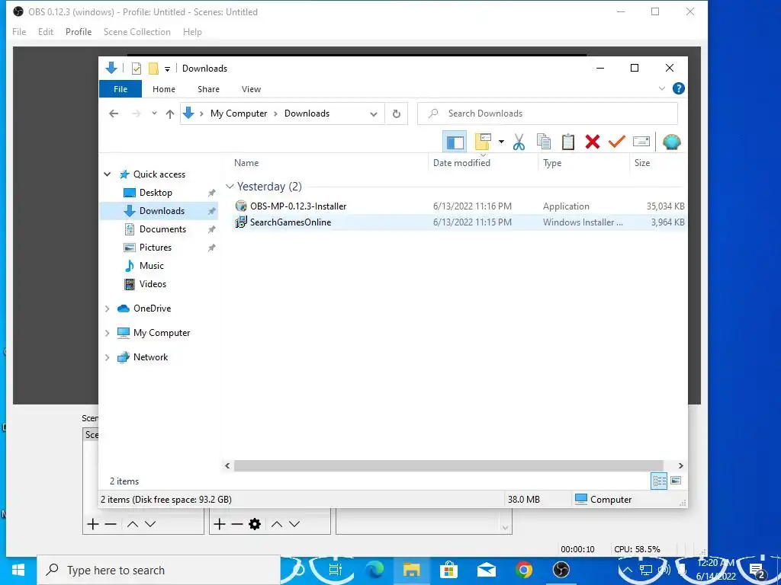
Task: Click the Cut scissors icon
Action: (x=519, y=142)
